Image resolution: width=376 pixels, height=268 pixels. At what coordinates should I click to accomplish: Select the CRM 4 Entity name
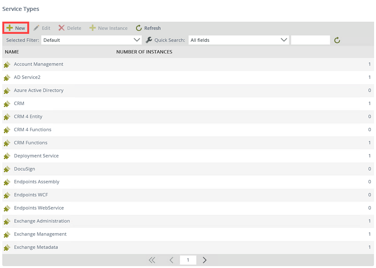pyautogui.click(x=28, y=116)
